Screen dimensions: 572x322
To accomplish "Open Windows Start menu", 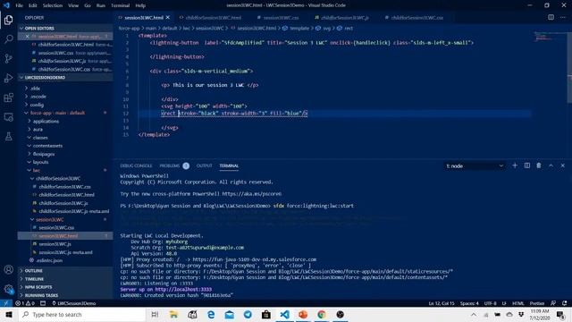I will point(9,314).
